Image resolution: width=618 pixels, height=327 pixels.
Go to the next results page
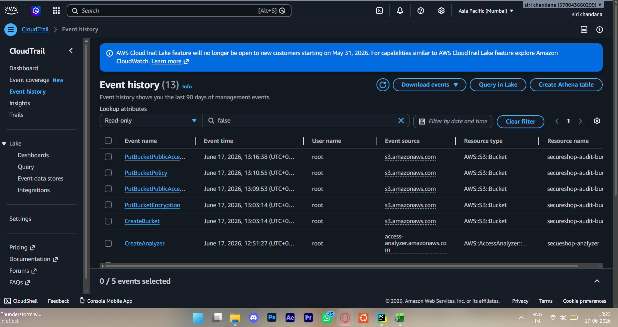[580, 121]
